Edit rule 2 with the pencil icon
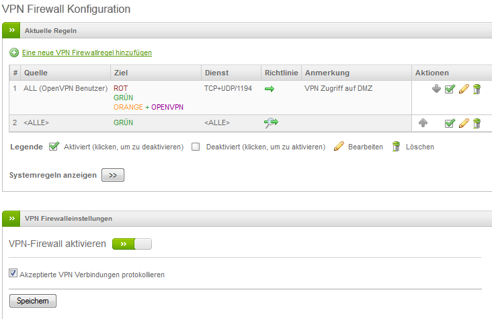This screenshot has width=492, height=319. pos(463,122)
